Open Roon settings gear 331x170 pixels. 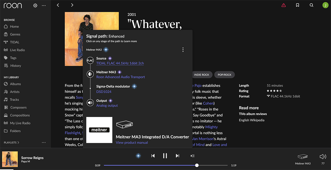35,6
